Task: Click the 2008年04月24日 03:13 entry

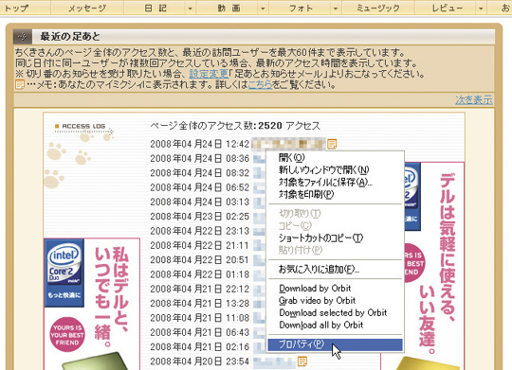Action: [199, 202]
